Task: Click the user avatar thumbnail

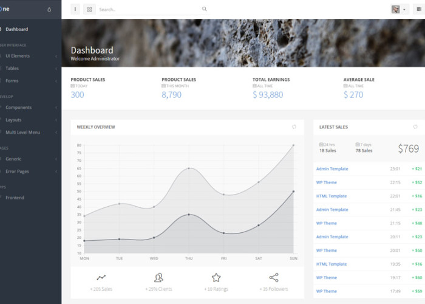Action: point(395,9)
